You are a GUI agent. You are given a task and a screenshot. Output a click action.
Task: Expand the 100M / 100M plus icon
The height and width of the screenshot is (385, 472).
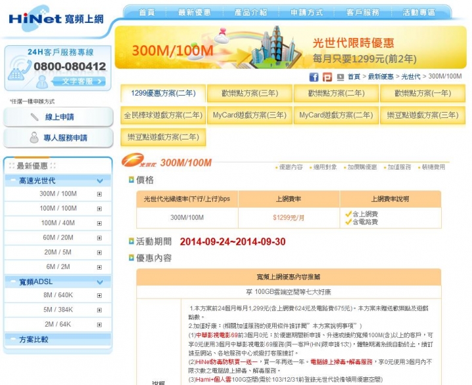point(100,209)
